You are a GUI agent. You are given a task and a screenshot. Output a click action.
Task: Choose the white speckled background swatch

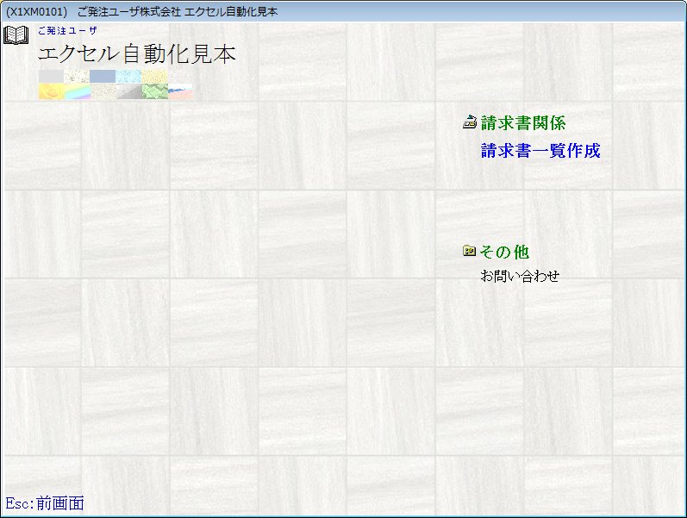pyautogui.click(x=77, y=76)
